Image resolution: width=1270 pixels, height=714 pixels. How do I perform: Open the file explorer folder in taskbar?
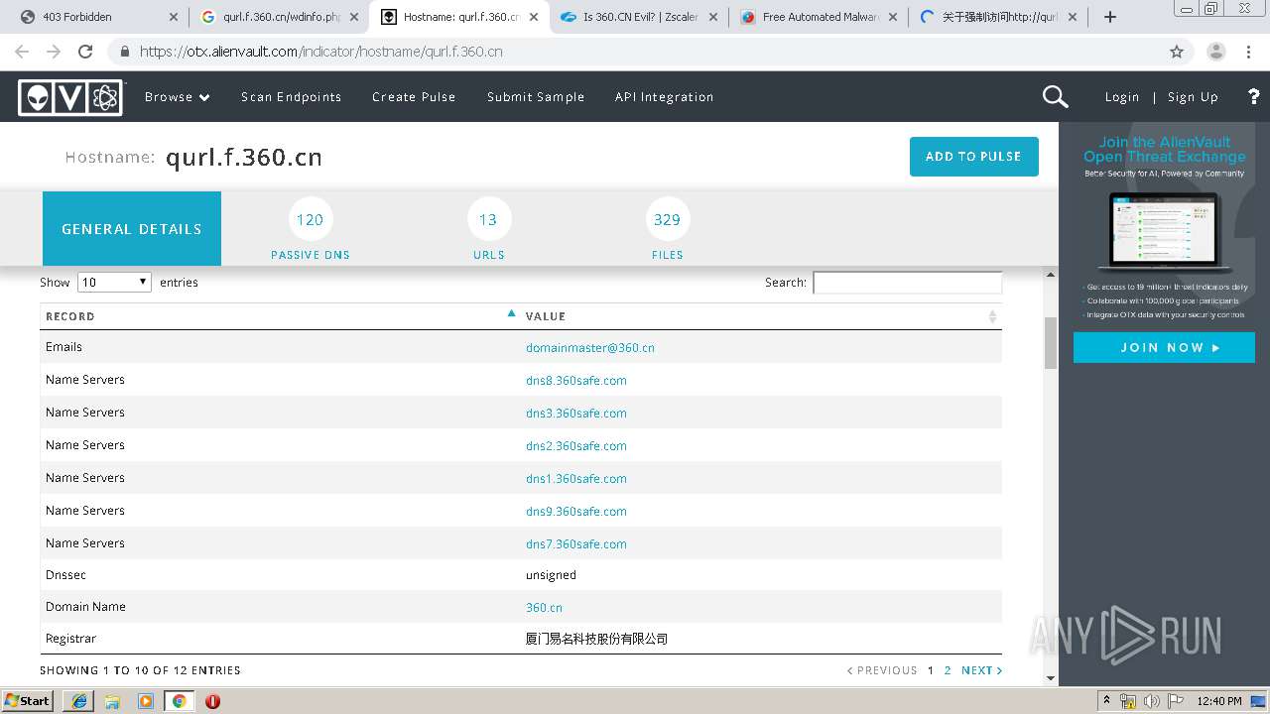click(x=112, y=701)
